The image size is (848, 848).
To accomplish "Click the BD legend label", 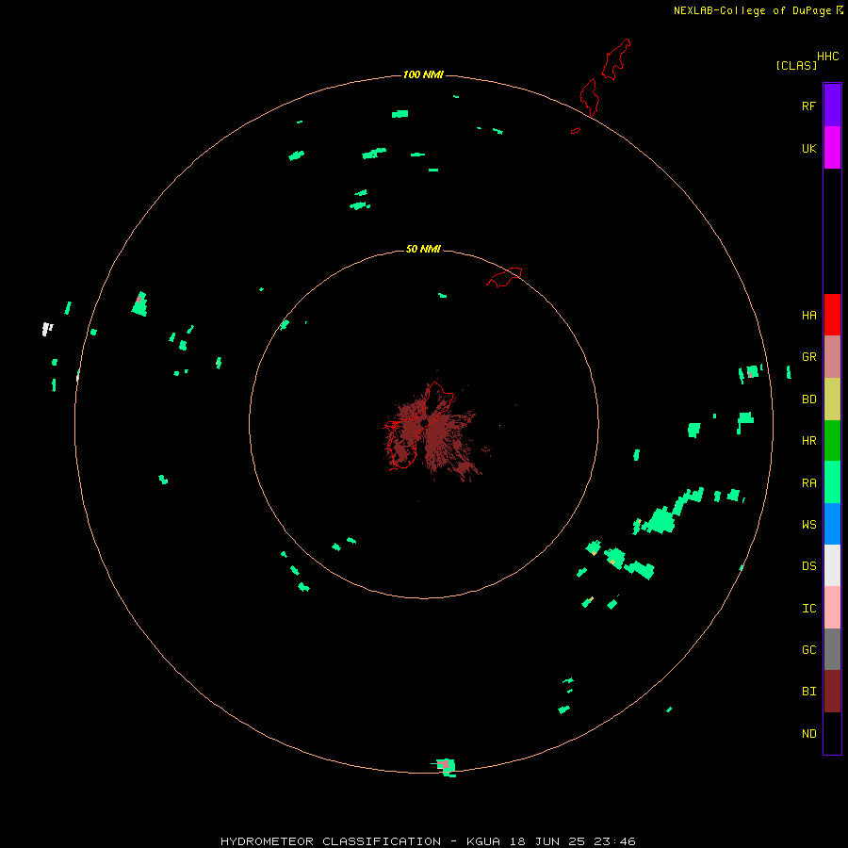I will 808,400.
